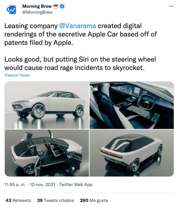Open the Morning Brew profile avatar

pos(11,10)
